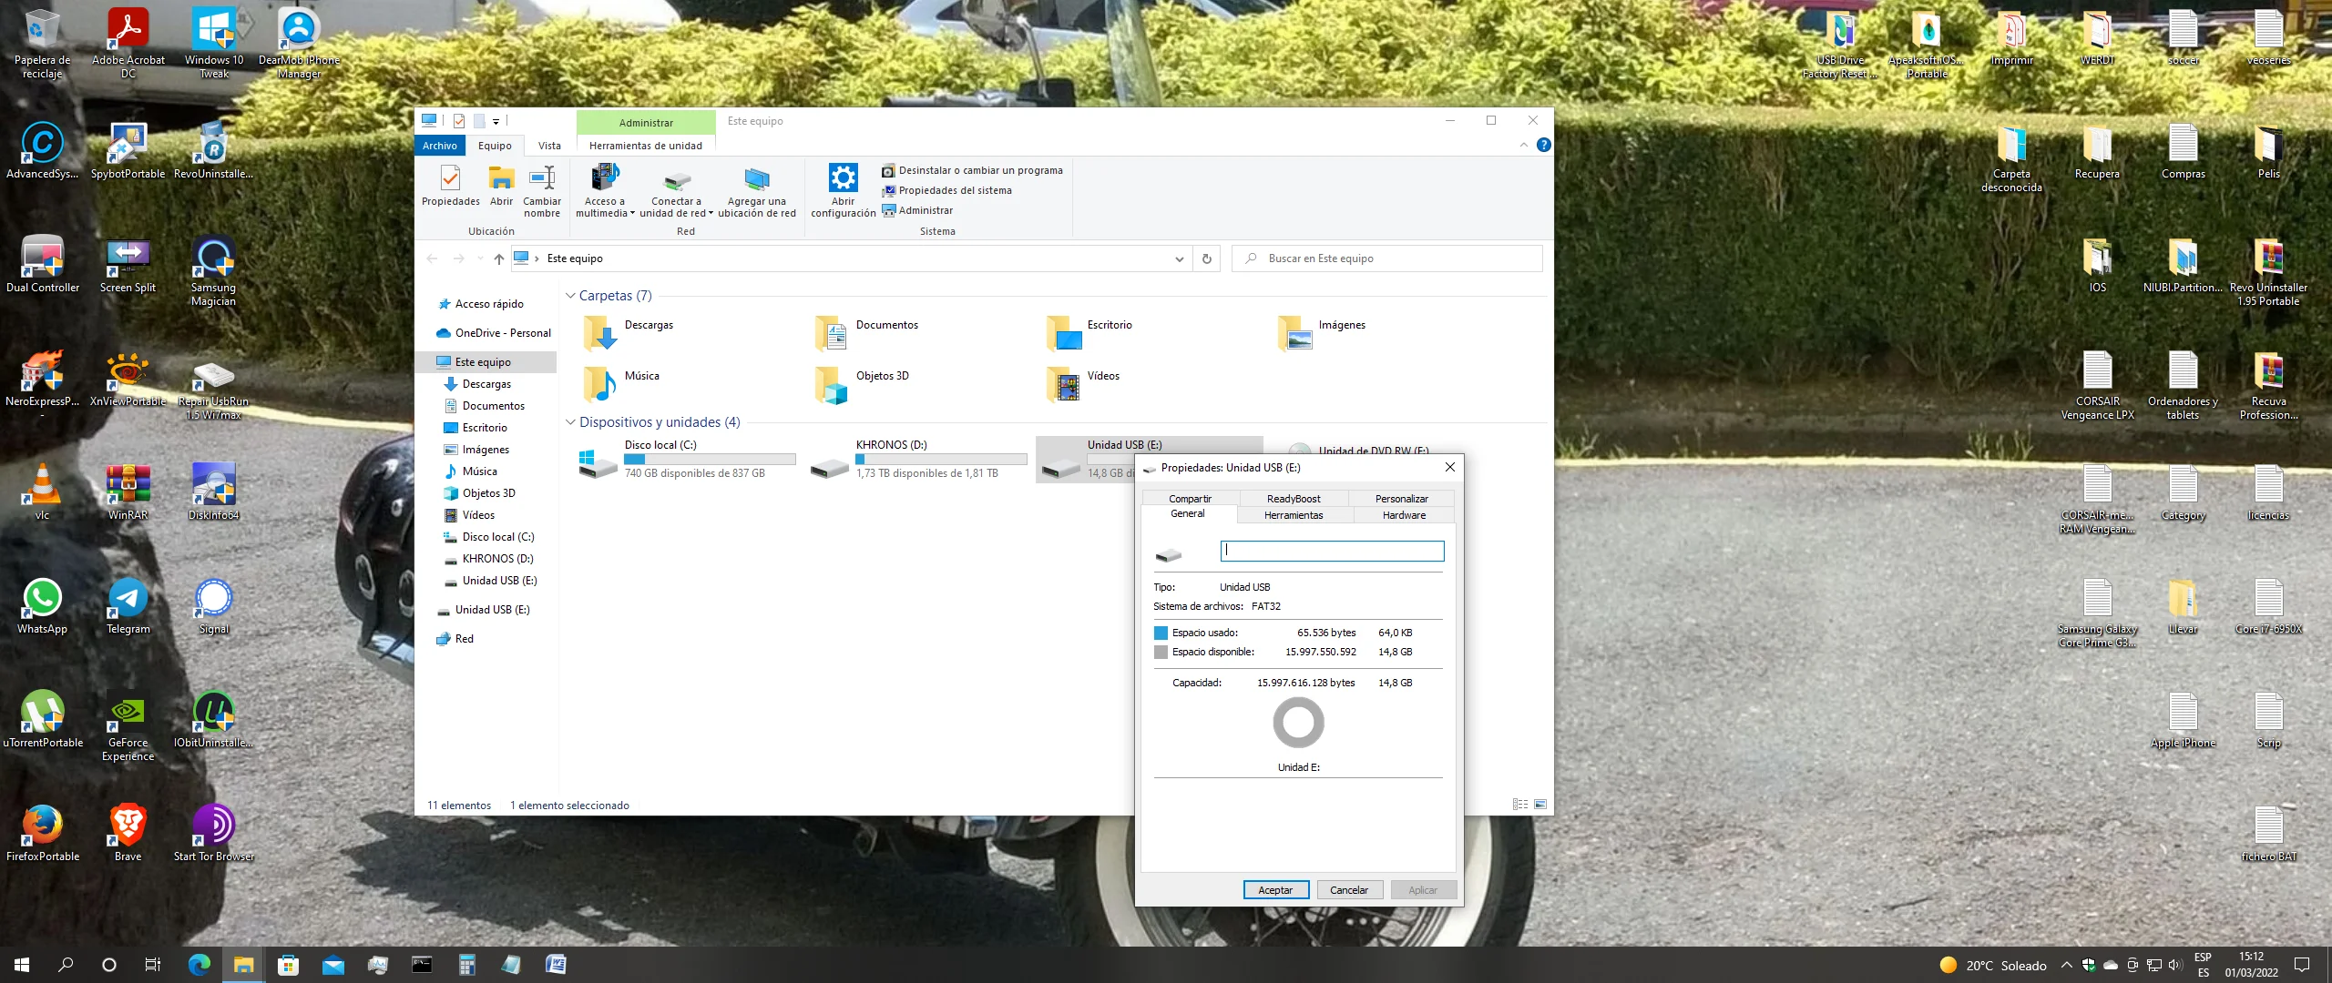Open the help question mark icon
The width and height of the screenshot is (2332, 983).
[x=1543, y=145]
